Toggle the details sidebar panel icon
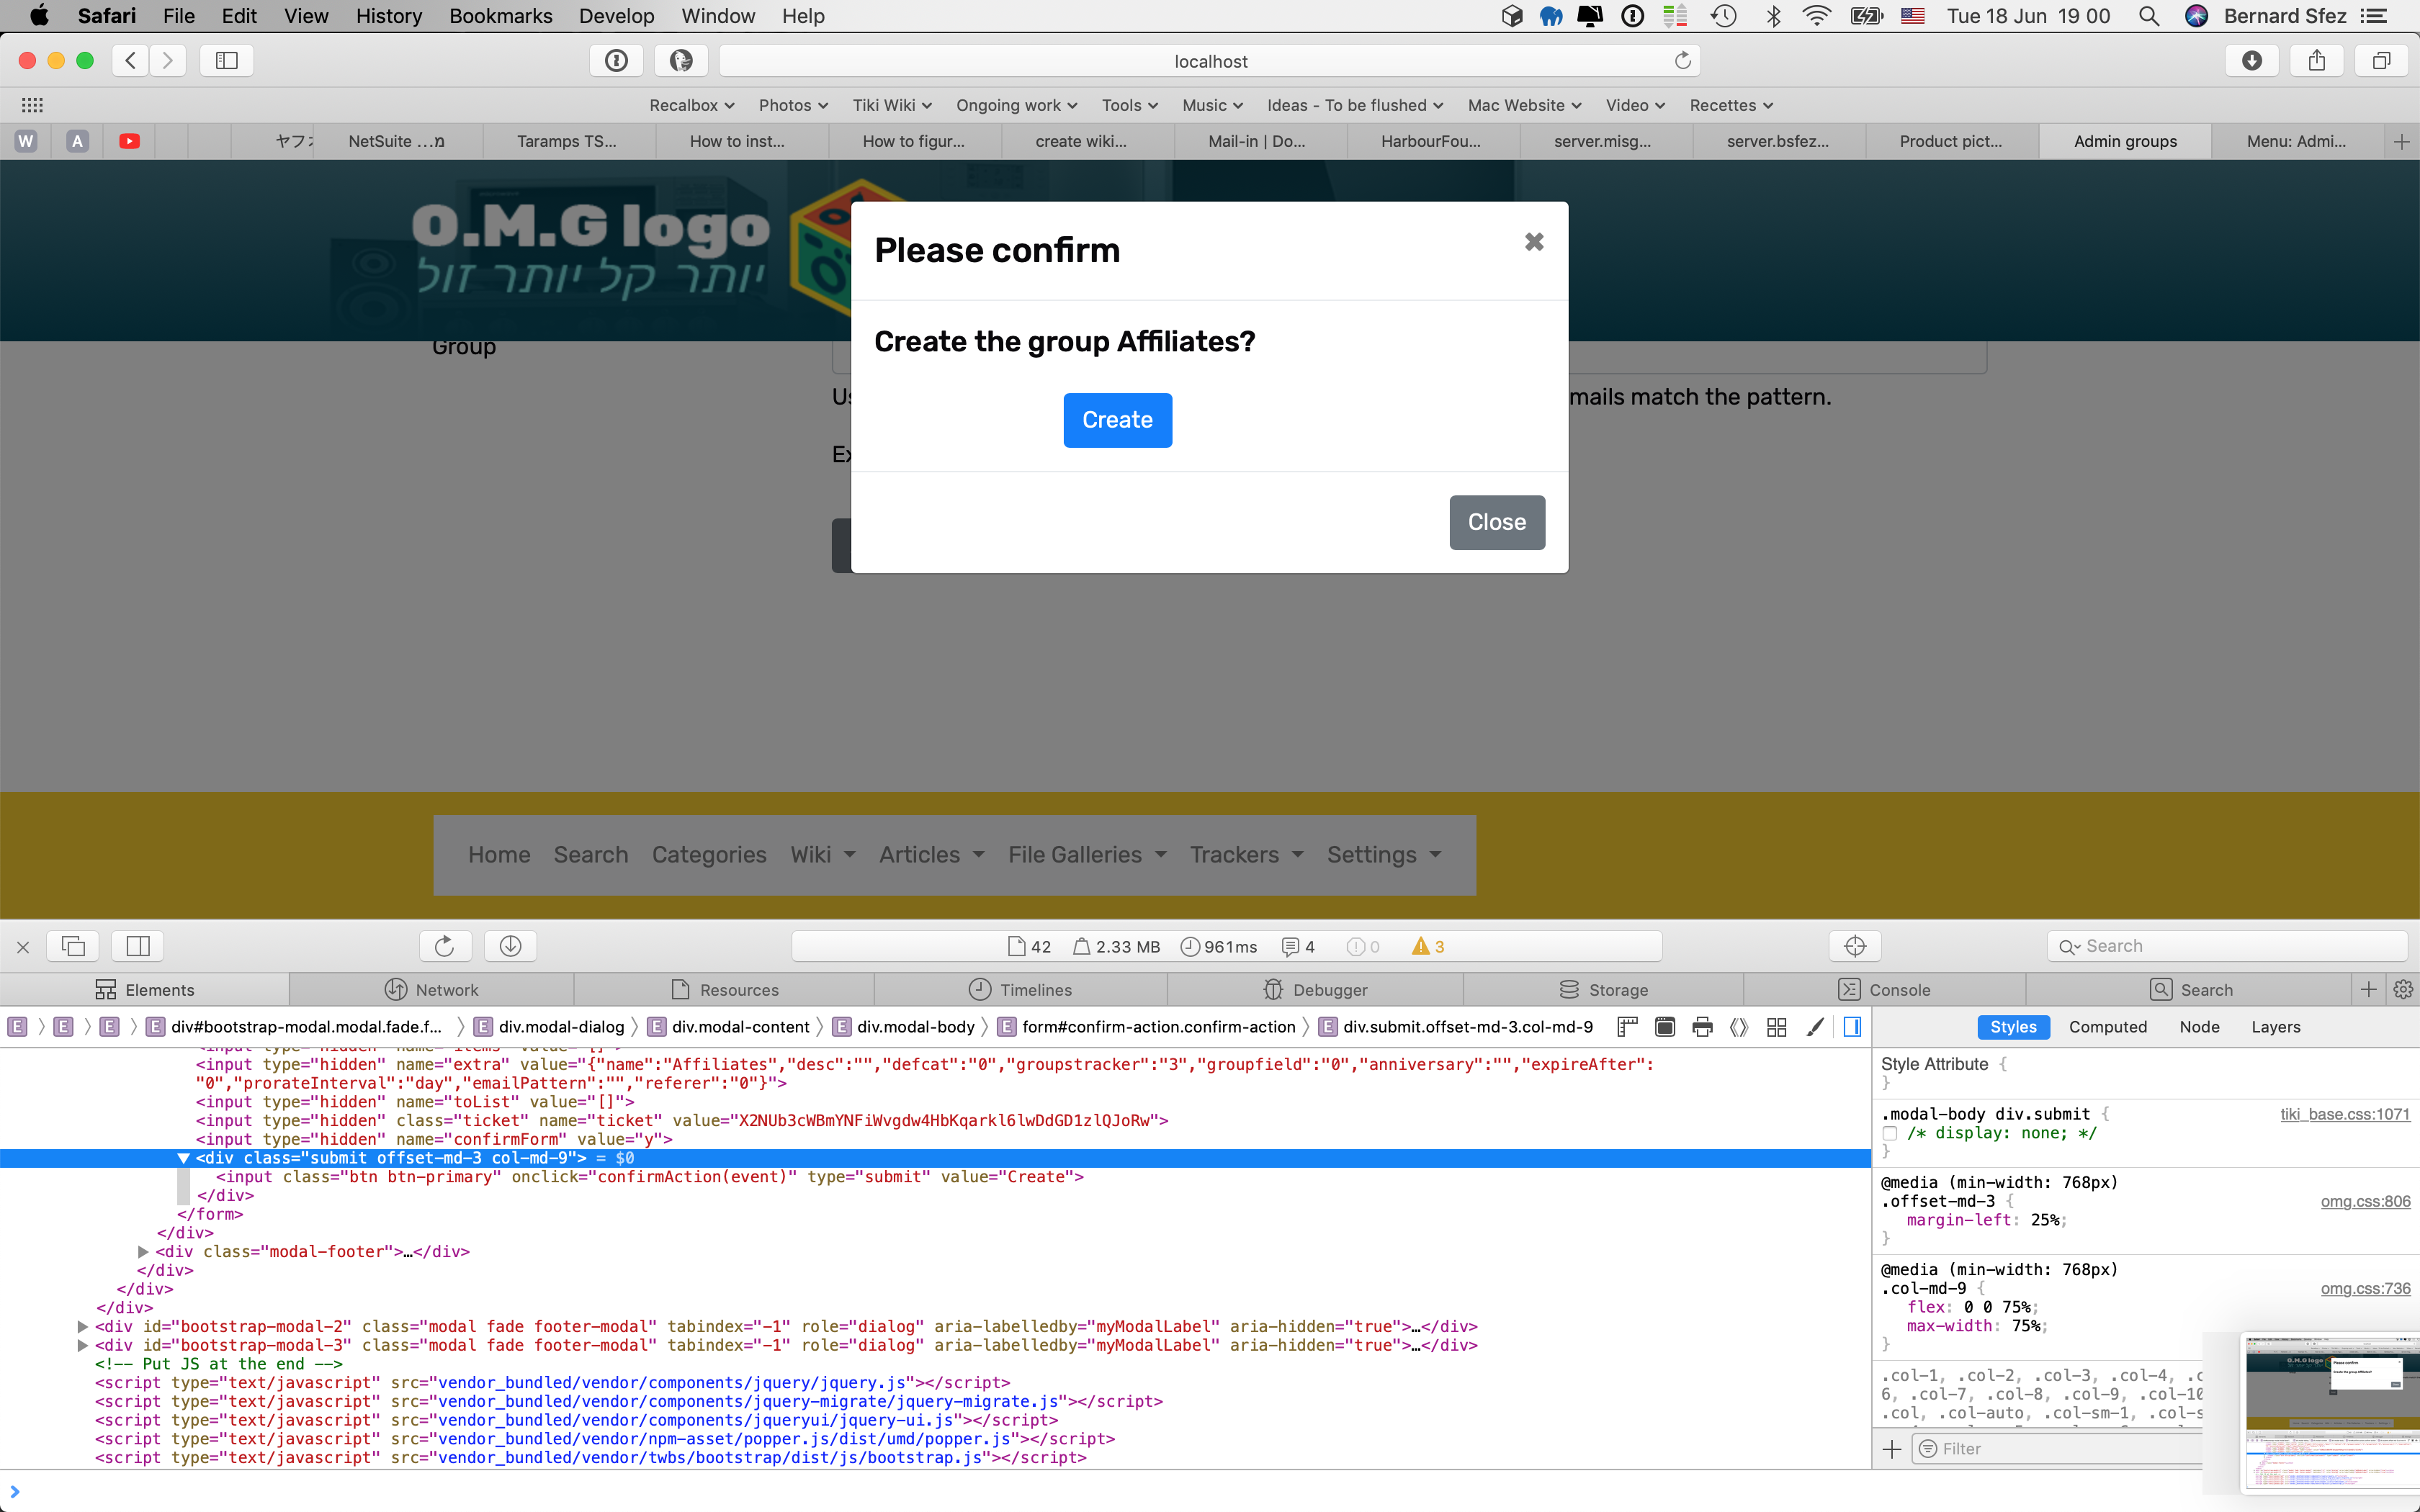 pyautogui.click(x=1852, y=1027)
